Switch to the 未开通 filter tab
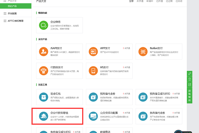 pos(140,1)
